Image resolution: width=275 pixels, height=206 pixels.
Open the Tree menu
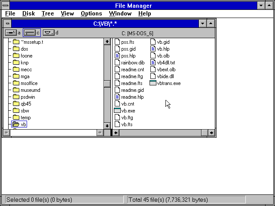(x=48, y=13)
